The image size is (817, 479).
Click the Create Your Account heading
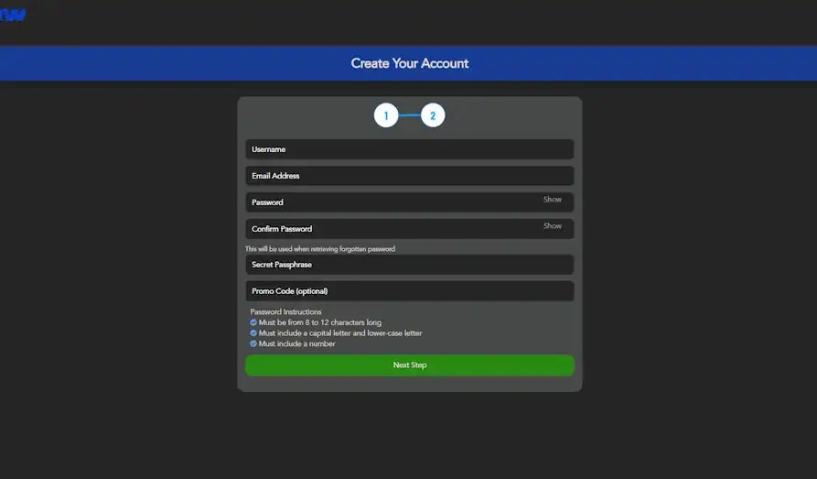(410, 63)
